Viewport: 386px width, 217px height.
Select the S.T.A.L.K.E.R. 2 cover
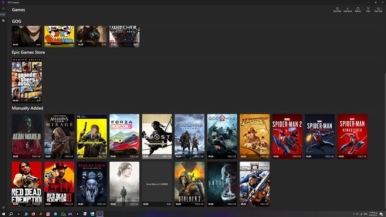(x=189, y=184)
